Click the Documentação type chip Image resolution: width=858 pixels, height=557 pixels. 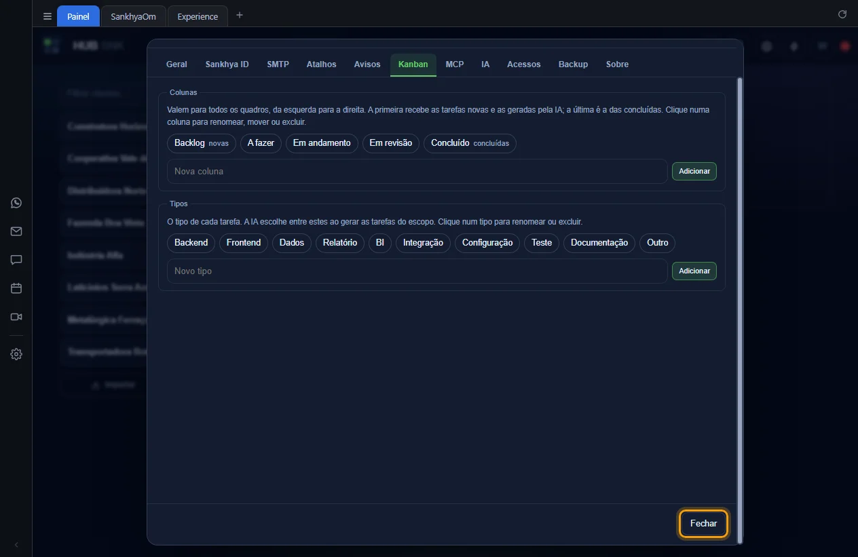point(599,243)
